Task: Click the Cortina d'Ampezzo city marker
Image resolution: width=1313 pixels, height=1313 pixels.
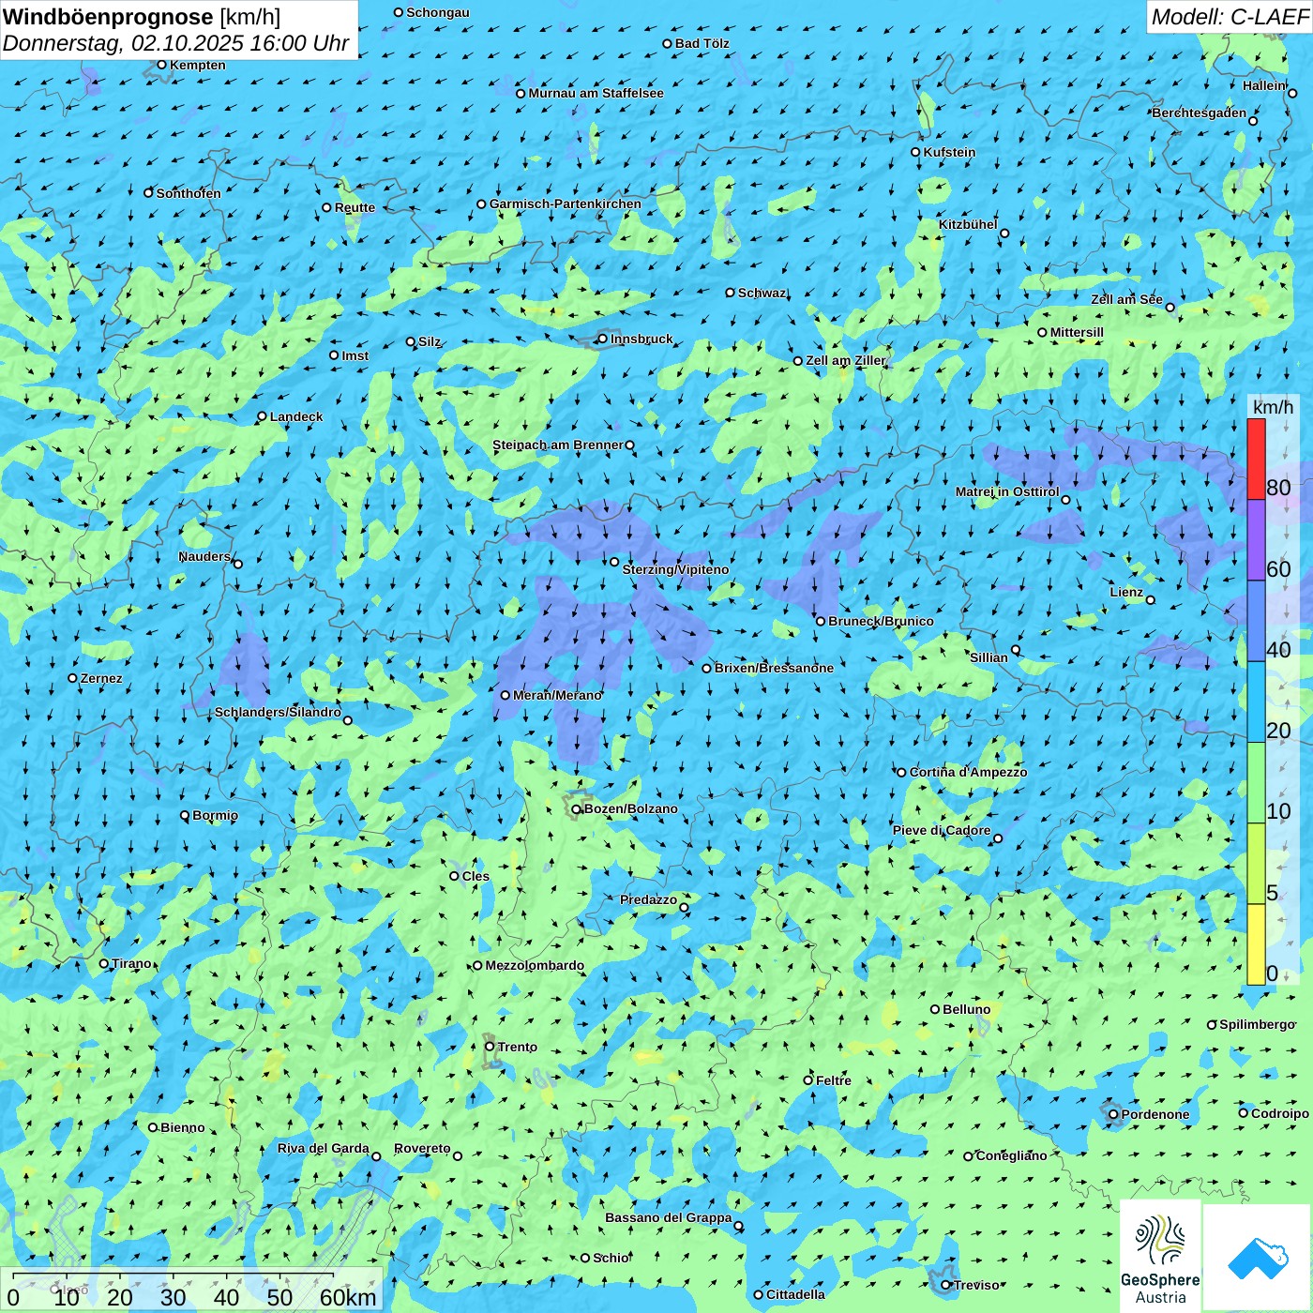Action: [x=901, y=772]
